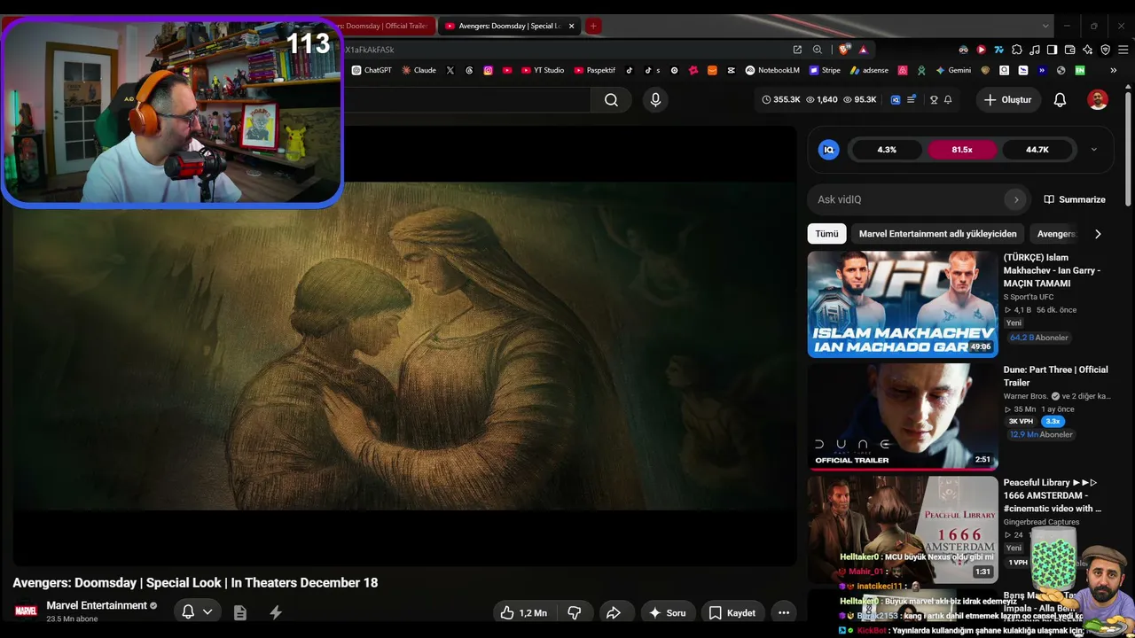This screenshot has width=1135, height=638.
Task: Click the 44.7K vidIQ stat pill
Action: 1037,150
